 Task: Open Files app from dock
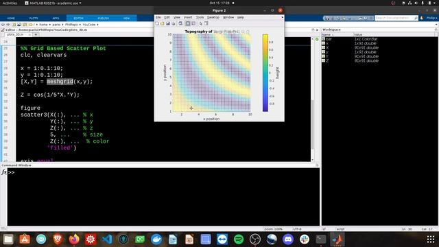(8, 239)
